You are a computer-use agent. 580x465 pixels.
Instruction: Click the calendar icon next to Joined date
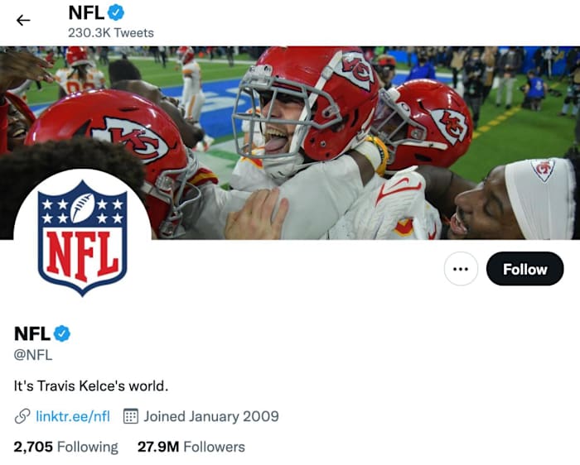tap(130, 415)
